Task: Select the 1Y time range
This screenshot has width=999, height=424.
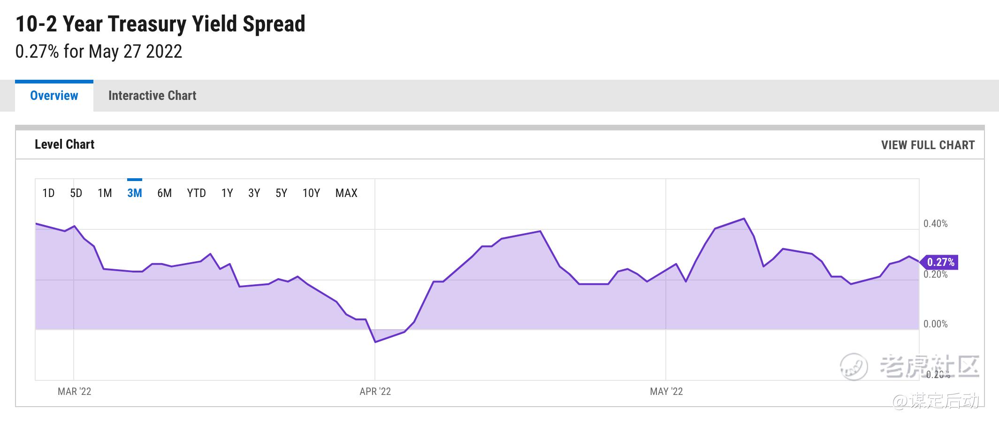Action: click(x=227, y=193)
